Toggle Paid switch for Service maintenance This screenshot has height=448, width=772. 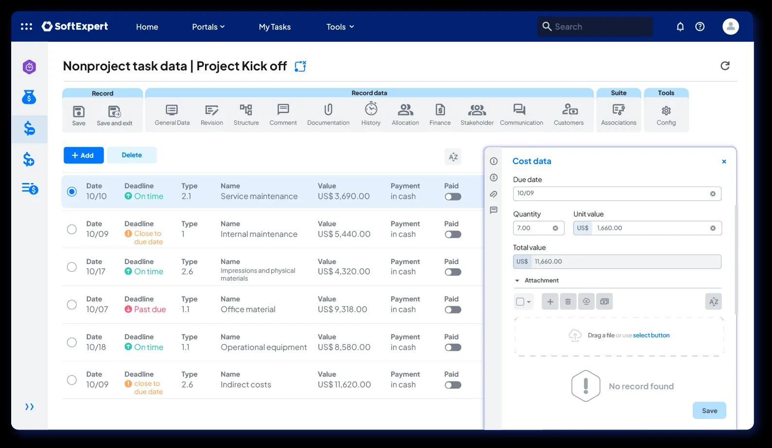(x=453, y=197)
